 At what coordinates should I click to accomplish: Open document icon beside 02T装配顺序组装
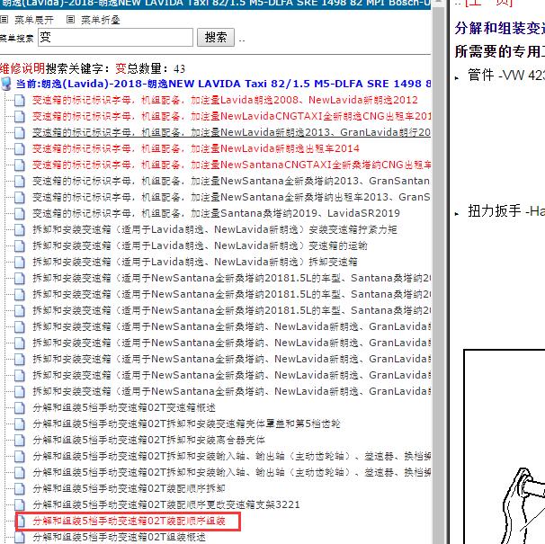tap(22, 521)
